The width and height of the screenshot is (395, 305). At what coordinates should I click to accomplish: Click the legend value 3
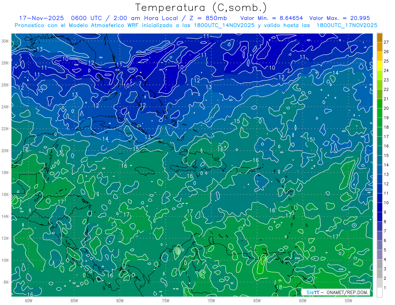click(x=385, y=269)
